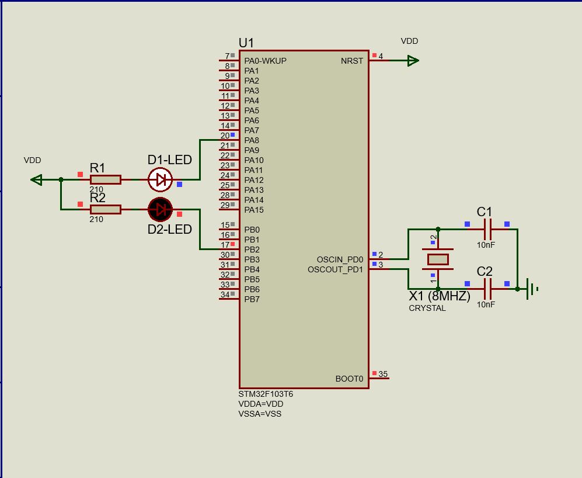Toggle the blue probe beside D1-LED
This screenshot has width=582, height=478.
tap(179, 184)
